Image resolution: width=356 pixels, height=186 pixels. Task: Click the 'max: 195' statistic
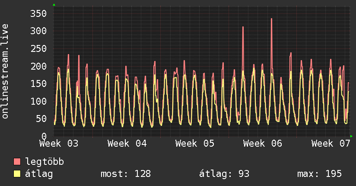coord(319,174)
